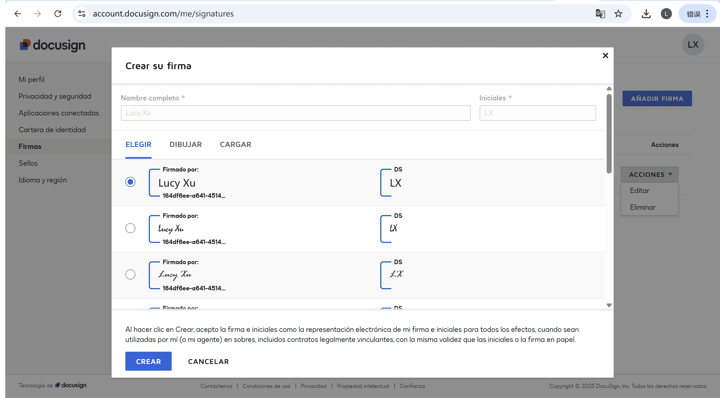The image size is (720, 398).
Task: Open the LX user avatar menu
Action: [693, 45]
